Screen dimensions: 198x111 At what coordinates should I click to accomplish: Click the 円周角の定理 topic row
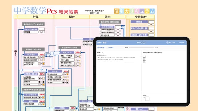coord(88,45)
